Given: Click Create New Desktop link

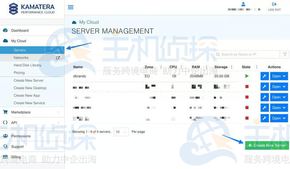Looking at the screenshot, I should 30,88.
